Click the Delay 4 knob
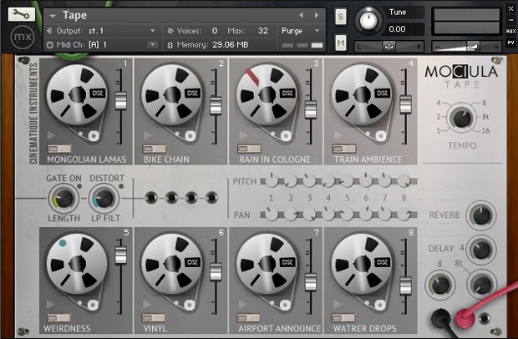 (481, 250)
